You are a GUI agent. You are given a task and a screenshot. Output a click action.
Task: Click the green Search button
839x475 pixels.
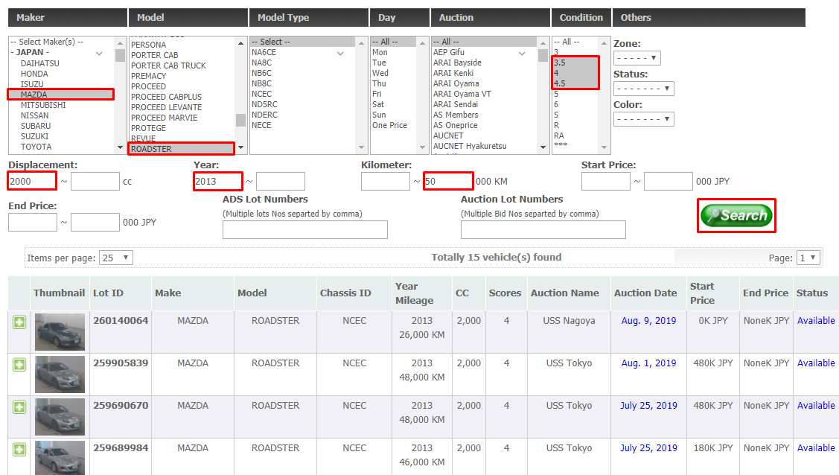point(736,216)
